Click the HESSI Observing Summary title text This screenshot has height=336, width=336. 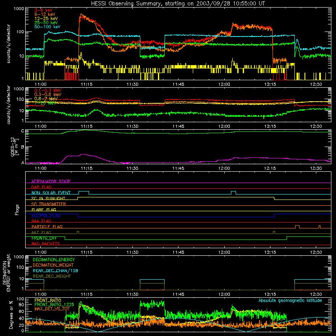pos(178,3)
